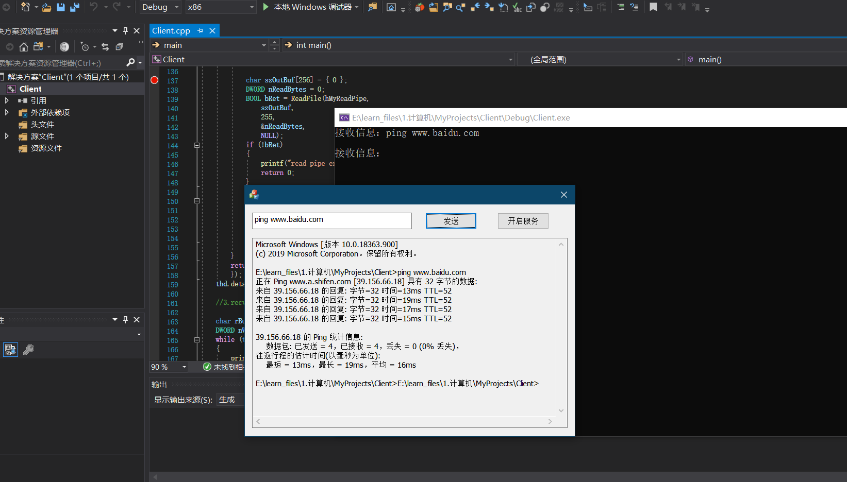
Task: Close the ping dialog window
Action: click(x=563, y=195)
